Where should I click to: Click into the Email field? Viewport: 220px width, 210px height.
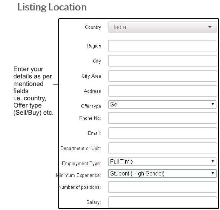[x=162, y=133]
